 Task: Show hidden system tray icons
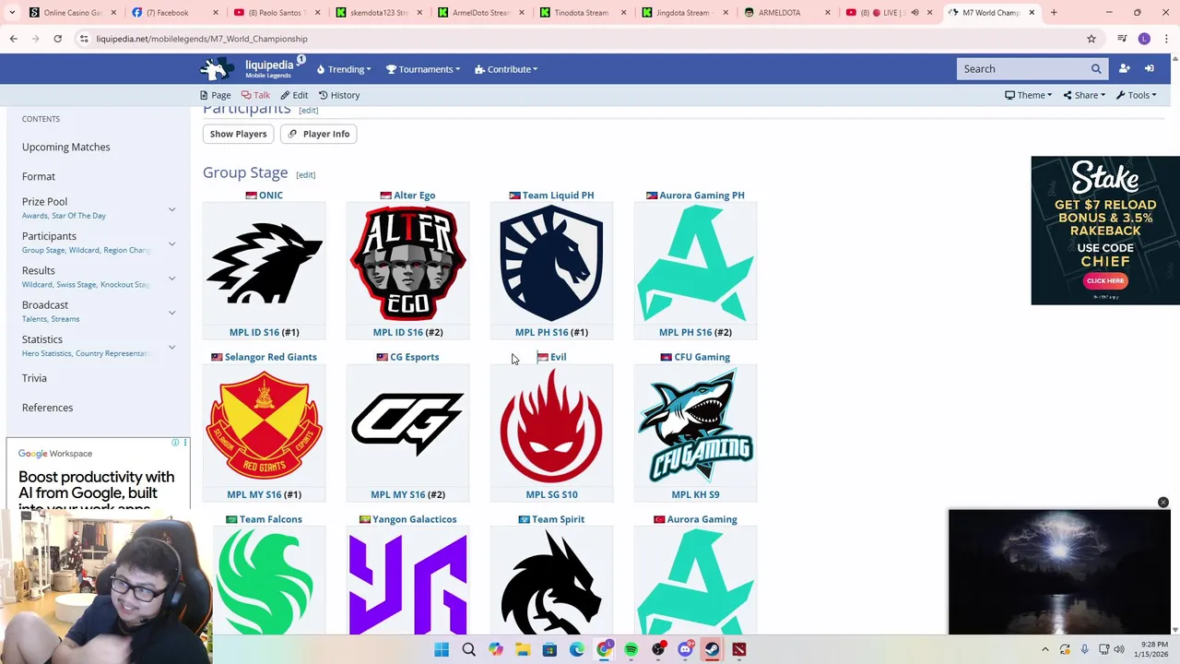(1044, 649)
